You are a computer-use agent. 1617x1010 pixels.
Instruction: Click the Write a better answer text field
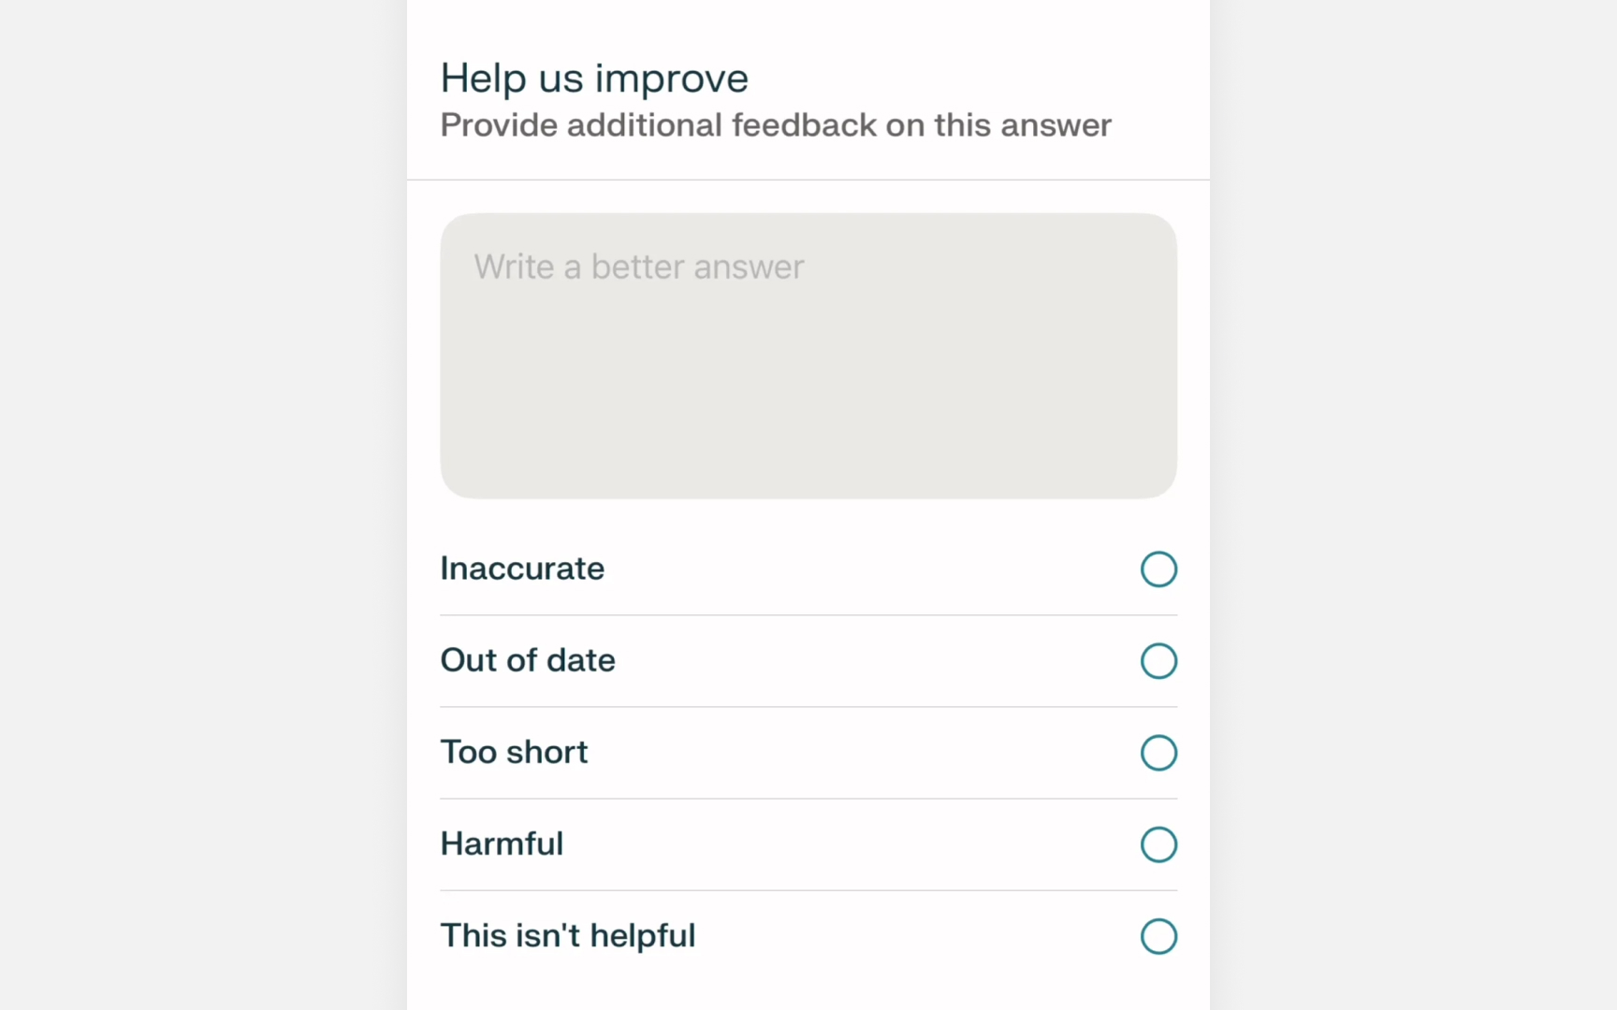808,355
